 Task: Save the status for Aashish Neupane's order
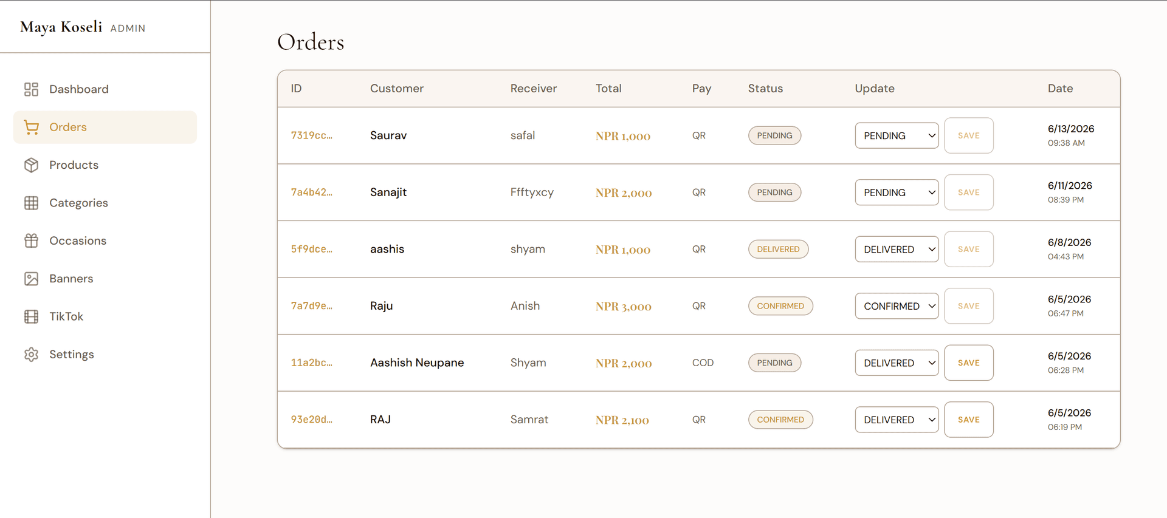tap(969, 363)
